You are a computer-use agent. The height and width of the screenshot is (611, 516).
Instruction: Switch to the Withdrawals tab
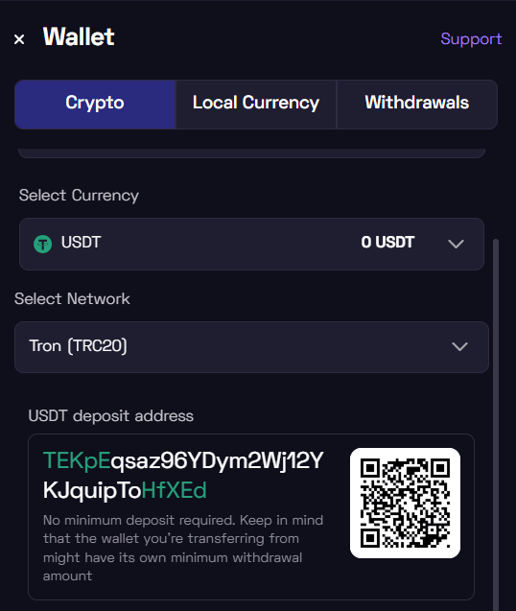click(x=417, y=105)
